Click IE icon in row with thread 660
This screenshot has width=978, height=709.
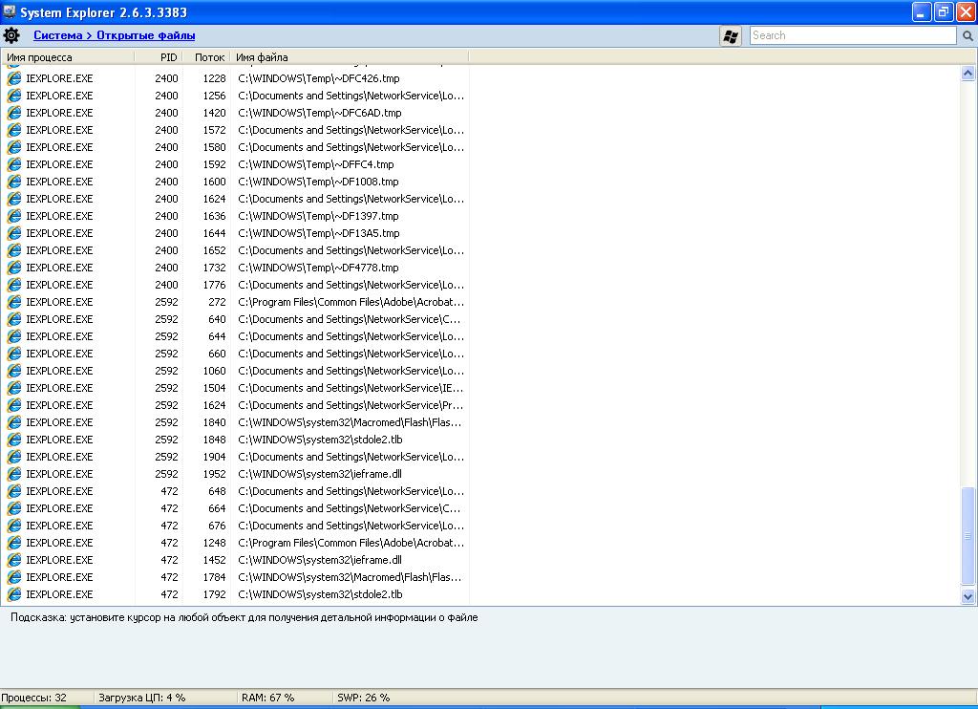tap(13, 354)
